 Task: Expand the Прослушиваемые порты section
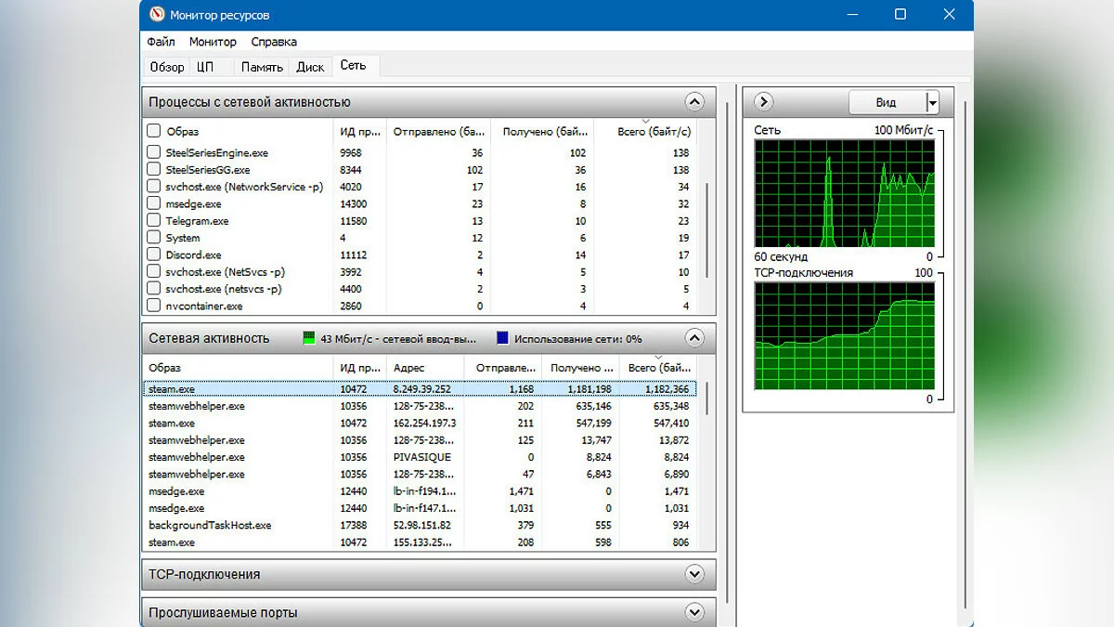click(x=693, y=612)
